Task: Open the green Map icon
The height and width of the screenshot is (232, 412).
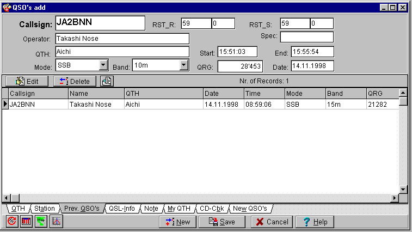Action: (x=41, y=222)
